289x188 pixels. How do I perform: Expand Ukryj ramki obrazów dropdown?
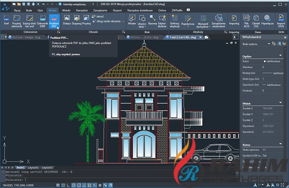click(x=123, y=21)
